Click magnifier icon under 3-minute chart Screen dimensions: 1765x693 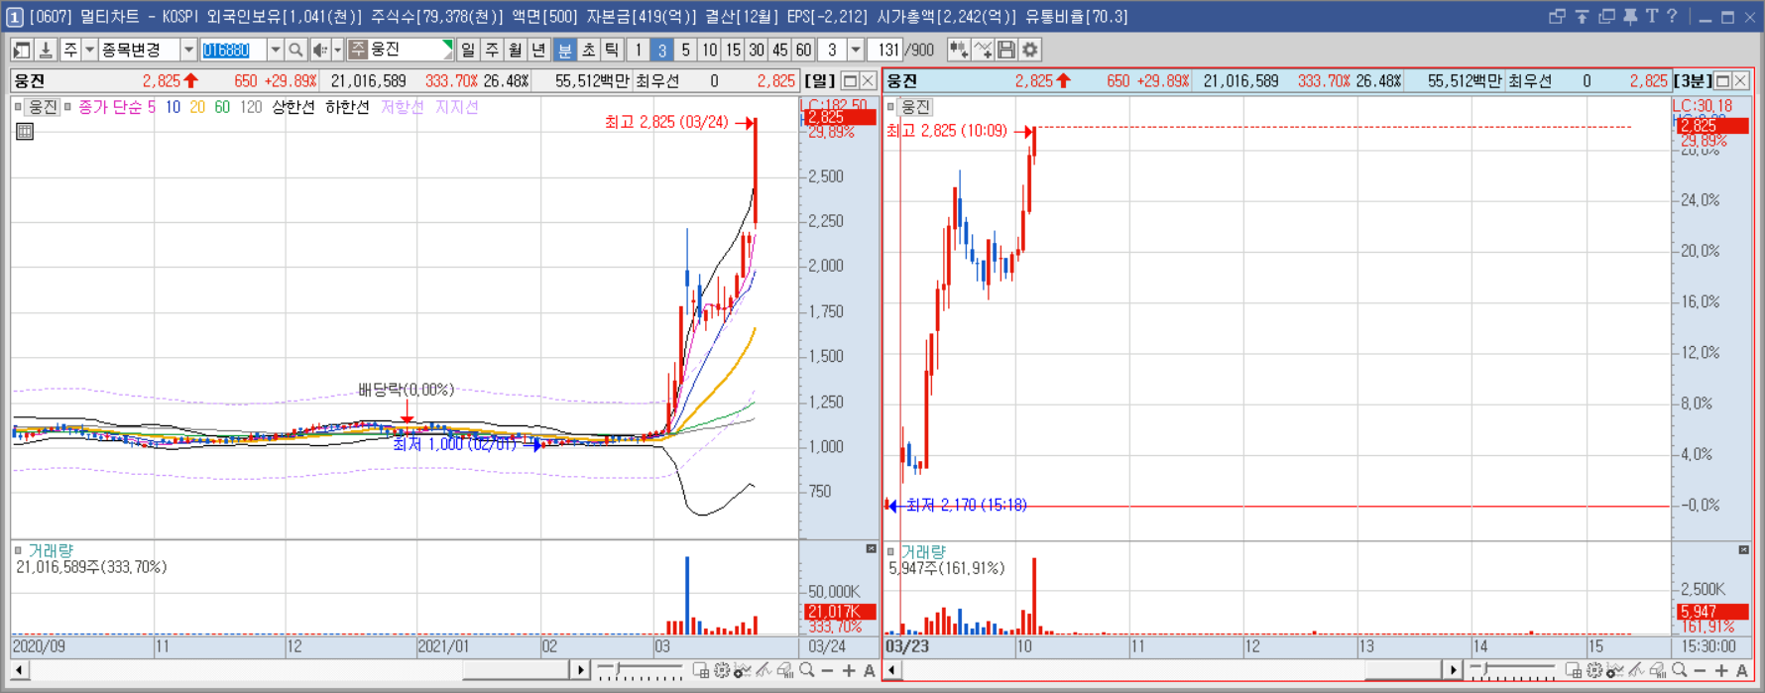(1679, 671)
